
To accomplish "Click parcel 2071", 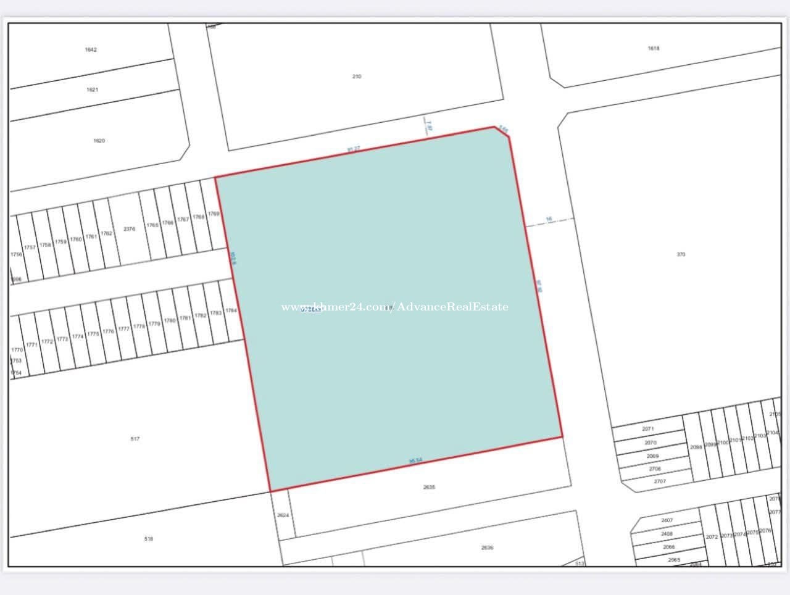I will (x=648, y=428).
